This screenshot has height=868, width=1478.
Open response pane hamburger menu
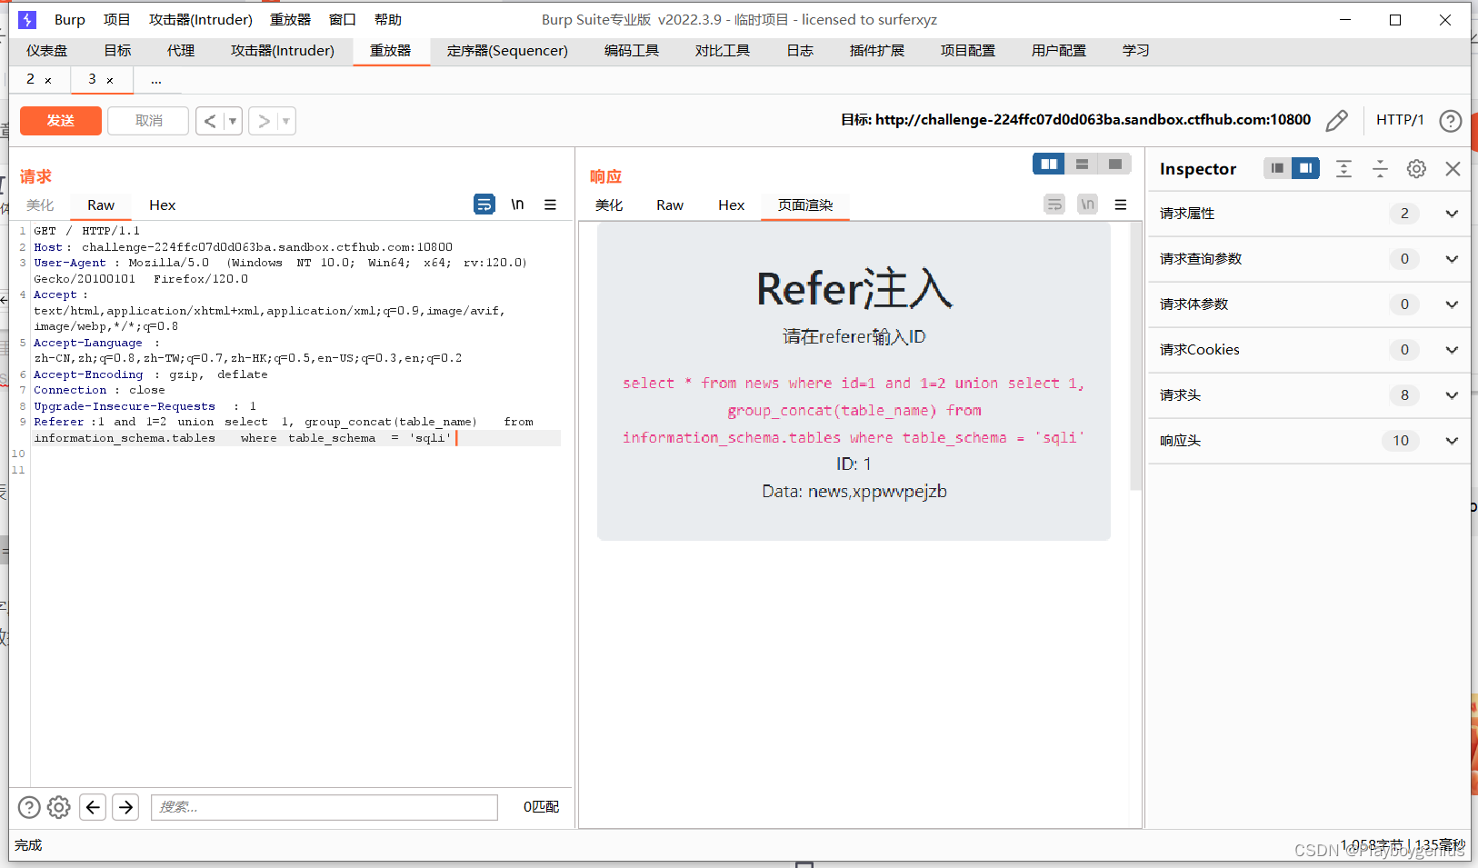[x=1121, y=205]
